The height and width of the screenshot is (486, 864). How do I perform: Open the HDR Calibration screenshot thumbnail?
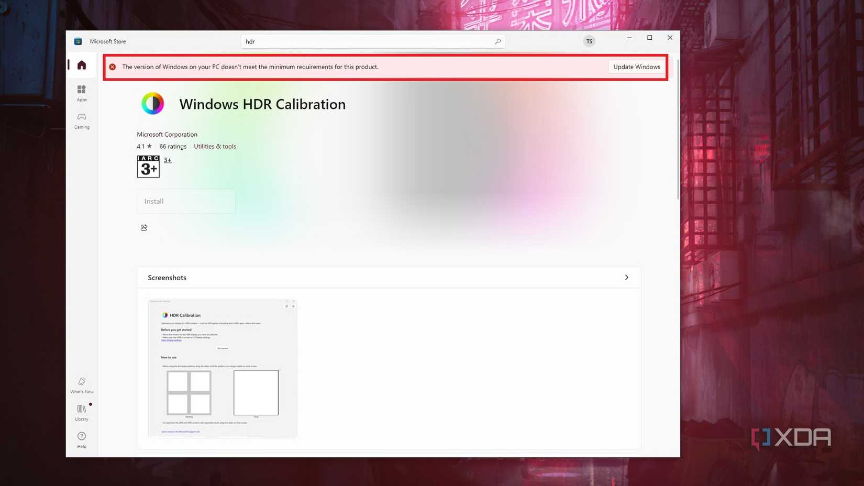[223, 368]
